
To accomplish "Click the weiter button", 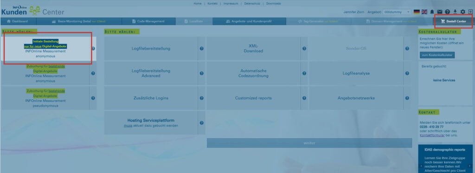I will click(x=309, y=143).
